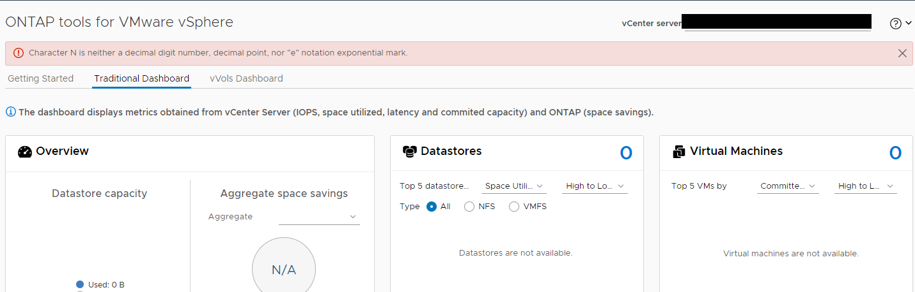Screen dimensions: 915x292
Task: Dismiss the error banner with X
Action: (902, 54)
